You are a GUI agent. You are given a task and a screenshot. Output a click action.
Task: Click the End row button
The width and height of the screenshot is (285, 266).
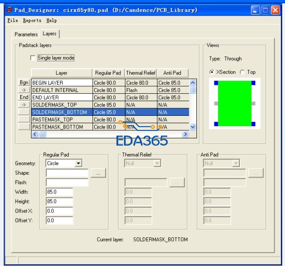coord(24,97)
